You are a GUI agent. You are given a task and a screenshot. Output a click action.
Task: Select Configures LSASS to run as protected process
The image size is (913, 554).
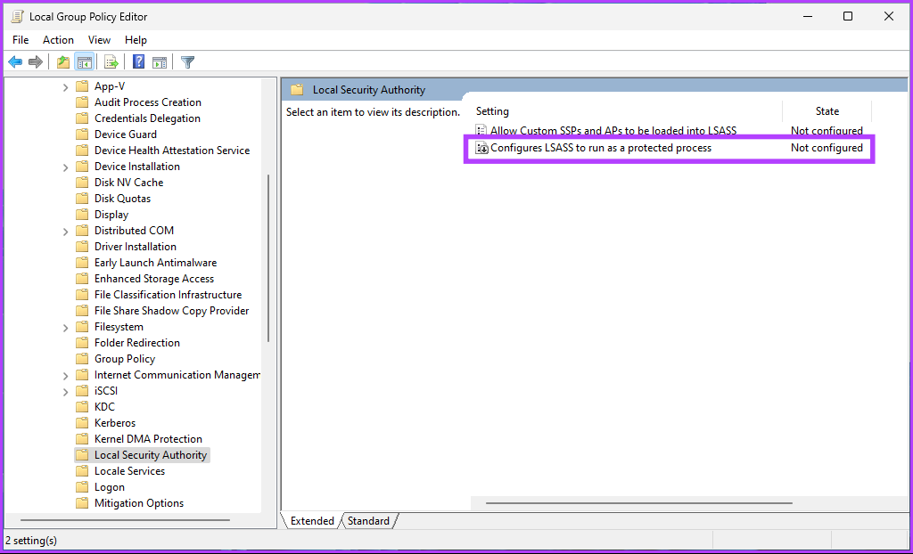[x=601, y=148]
